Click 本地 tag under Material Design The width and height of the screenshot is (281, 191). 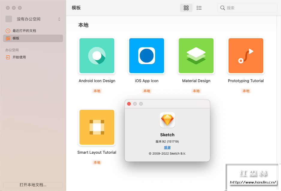[196, 91]
